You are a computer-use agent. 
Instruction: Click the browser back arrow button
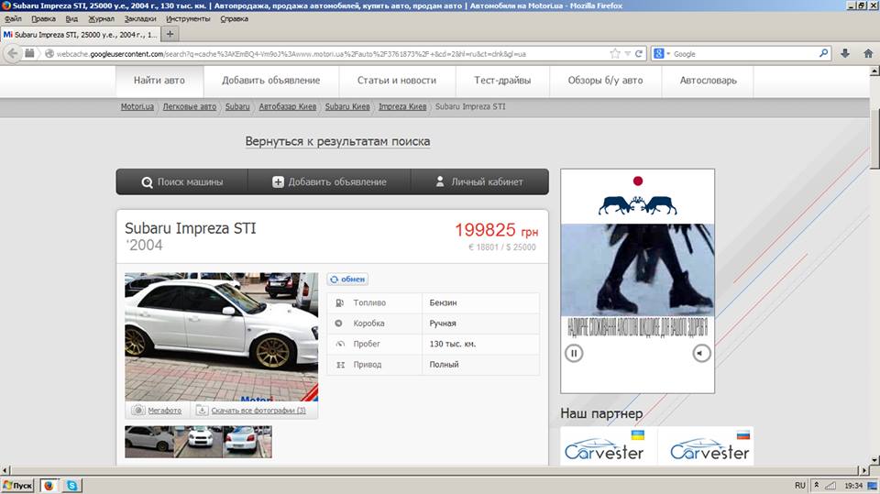[13, 54]
